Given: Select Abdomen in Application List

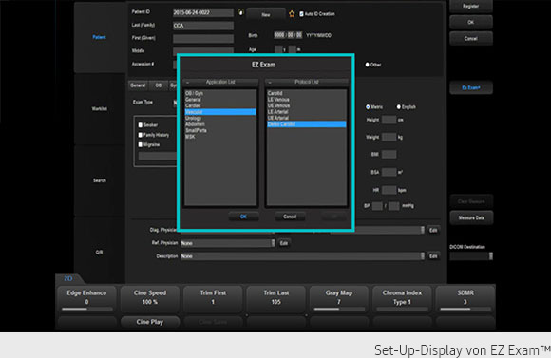Looking at the screenshot, I should (x=220, y=124).
